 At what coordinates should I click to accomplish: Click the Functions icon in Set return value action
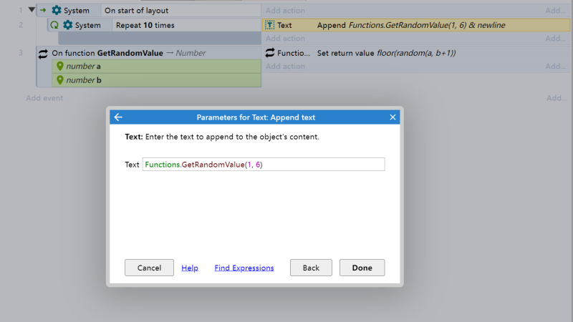[x=270, y=53]
